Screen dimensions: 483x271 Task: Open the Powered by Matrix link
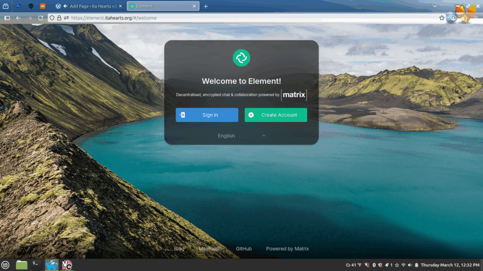tap(287, 248)
